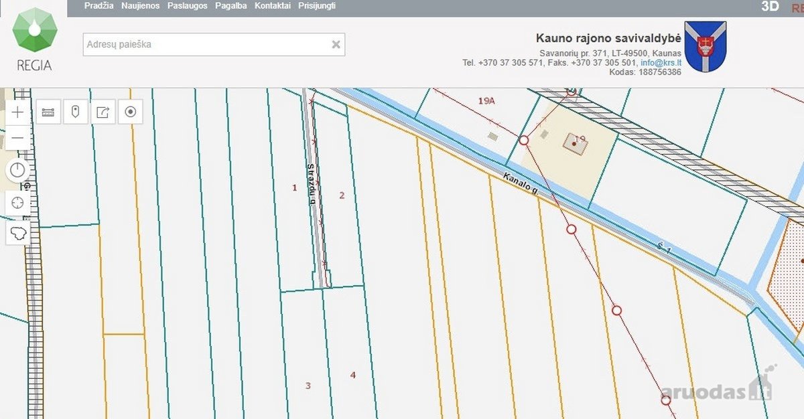Select the parcel labeled 19A

pos(486,100)
